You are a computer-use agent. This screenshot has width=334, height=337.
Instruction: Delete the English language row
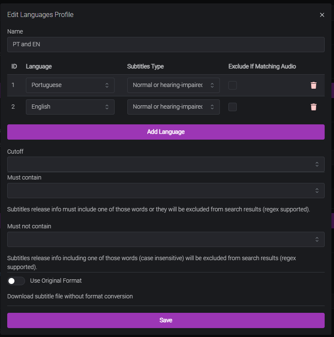click(313, 107)
